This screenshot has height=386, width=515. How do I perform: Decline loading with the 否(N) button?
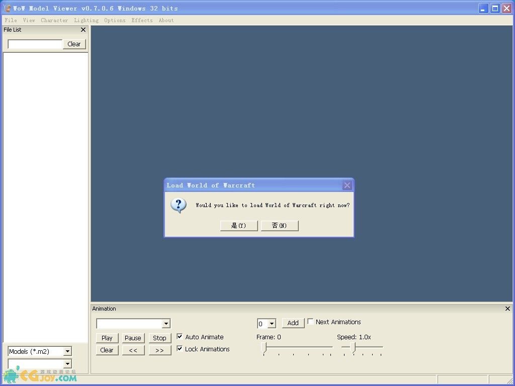point(280,226)
